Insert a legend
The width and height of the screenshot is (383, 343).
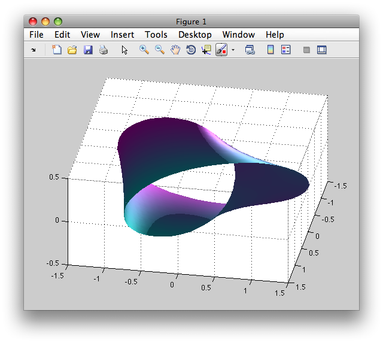coord(286,50)
